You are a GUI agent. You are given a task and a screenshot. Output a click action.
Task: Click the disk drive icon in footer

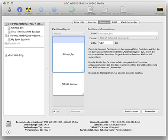[9, 124]
